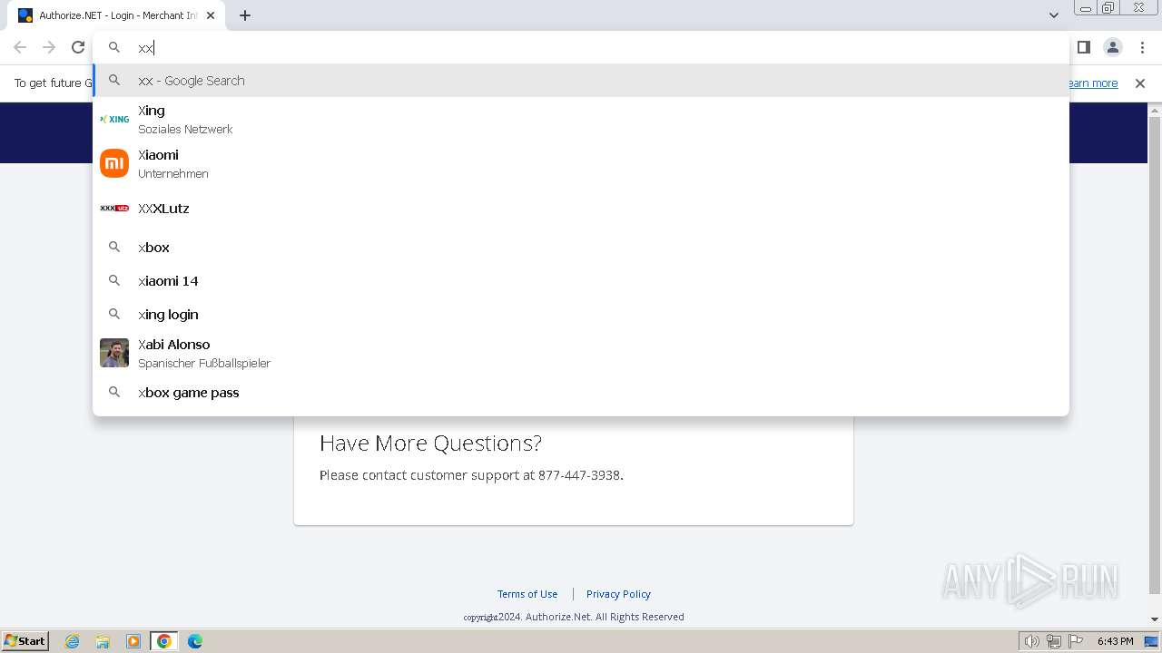Image resolution: width=1162 pixels, height=653 pixels.
Task: Open File Explorer from the taskbar
Action: [x=103, y=641]
